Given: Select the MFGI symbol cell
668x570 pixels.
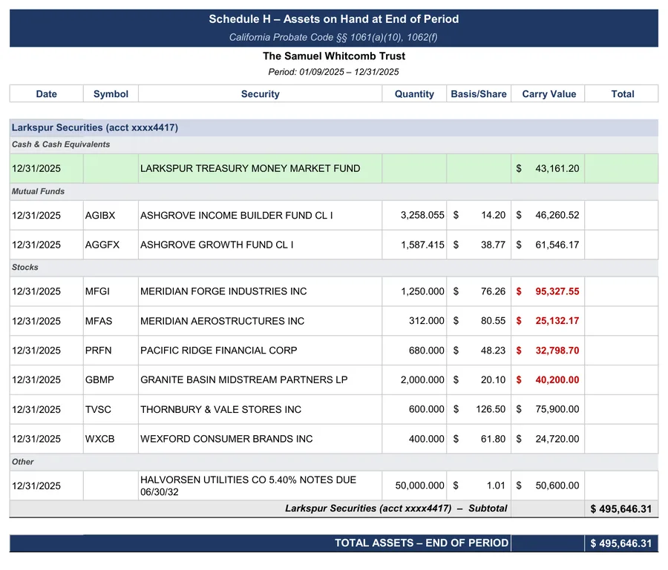Looking at the screenshot, I should (111, 291).
